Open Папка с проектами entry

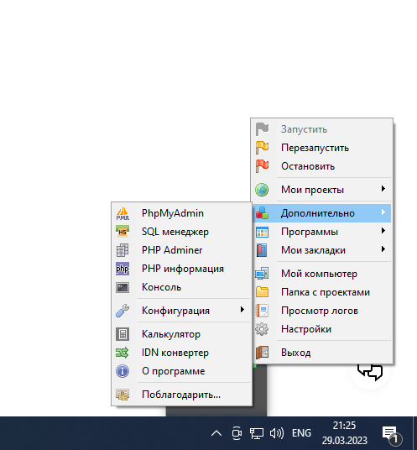click(x=322, y=292)
